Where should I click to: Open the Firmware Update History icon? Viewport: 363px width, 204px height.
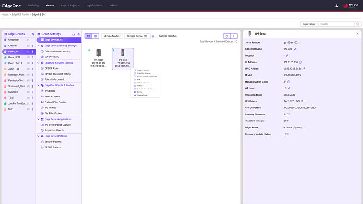287,134
